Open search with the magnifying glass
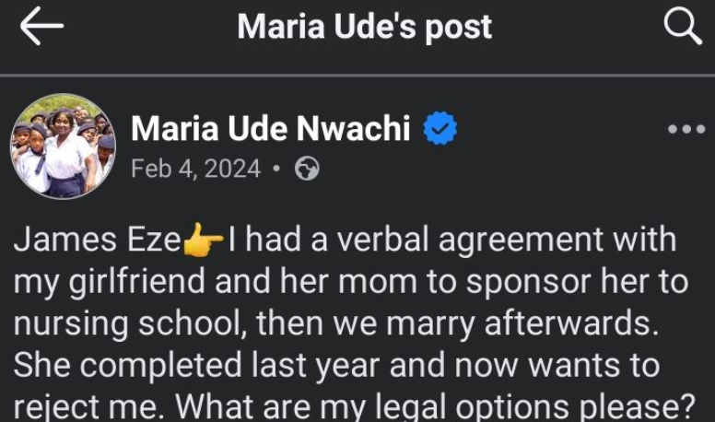Viewport: 715px width, 422px height. pos(683,28)
